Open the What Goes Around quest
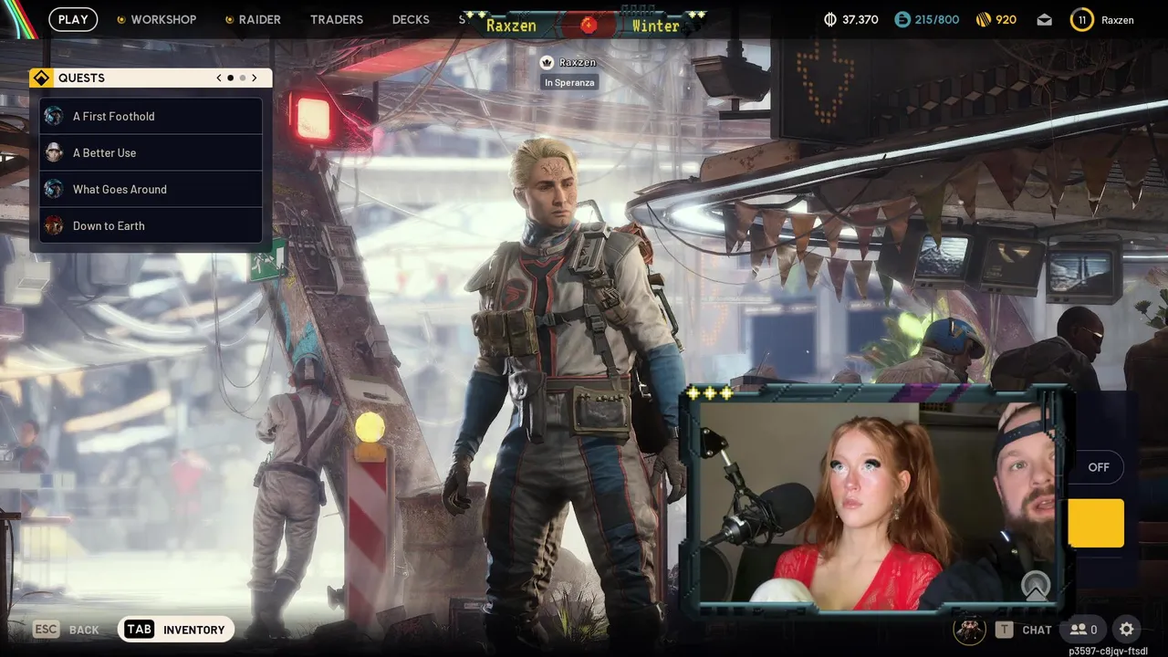The width and height of the screenshot is (1168, 657). coord(151,189)
